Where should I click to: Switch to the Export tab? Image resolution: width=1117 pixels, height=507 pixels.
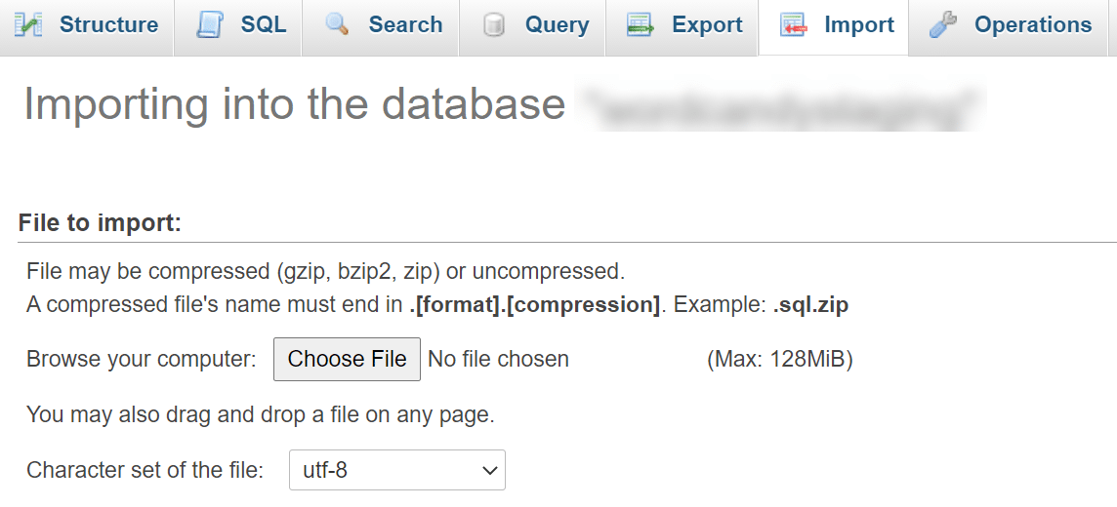click(707, 25)
